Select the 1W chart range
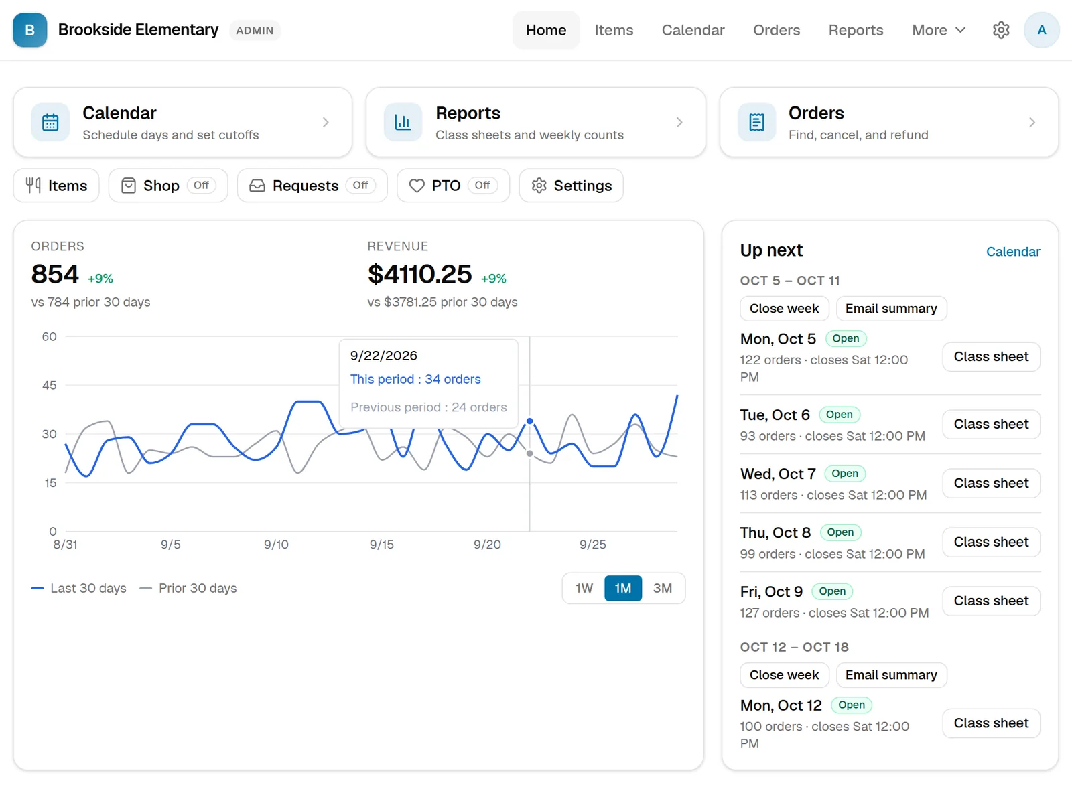 [x=584, y=588]
